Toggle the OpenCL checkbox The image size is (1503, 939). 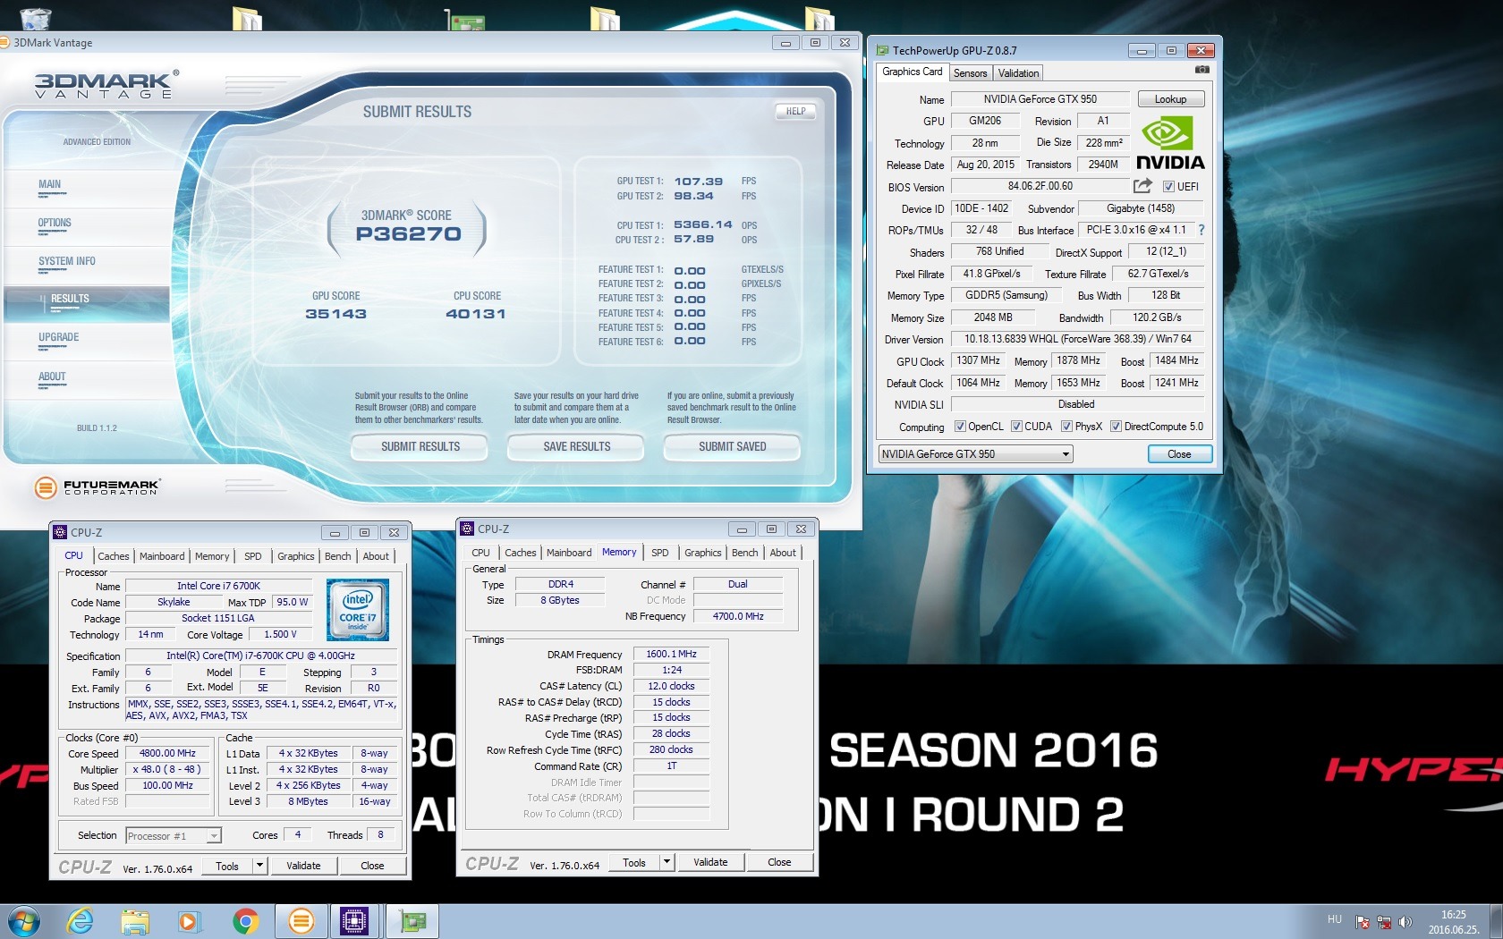coord(960,427)
